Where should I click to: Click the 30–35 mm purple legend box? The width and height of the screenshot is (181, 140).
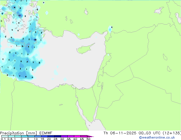[x=64, y=136]
